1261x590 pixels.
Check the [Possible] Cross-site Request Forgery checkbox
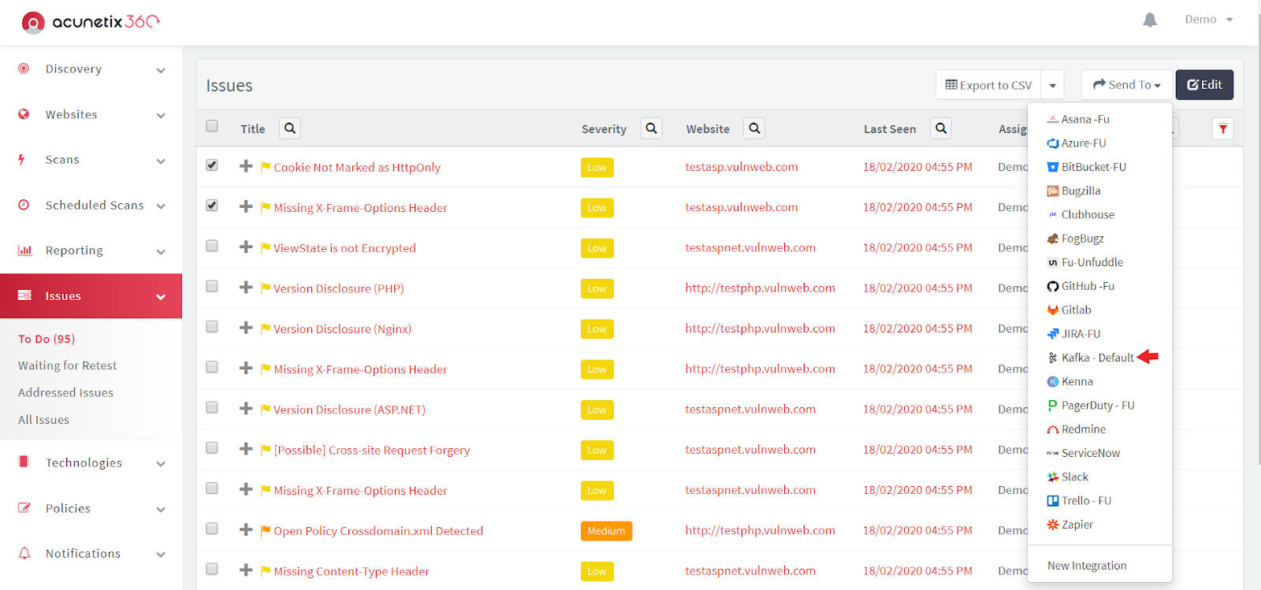pos(212,447)
